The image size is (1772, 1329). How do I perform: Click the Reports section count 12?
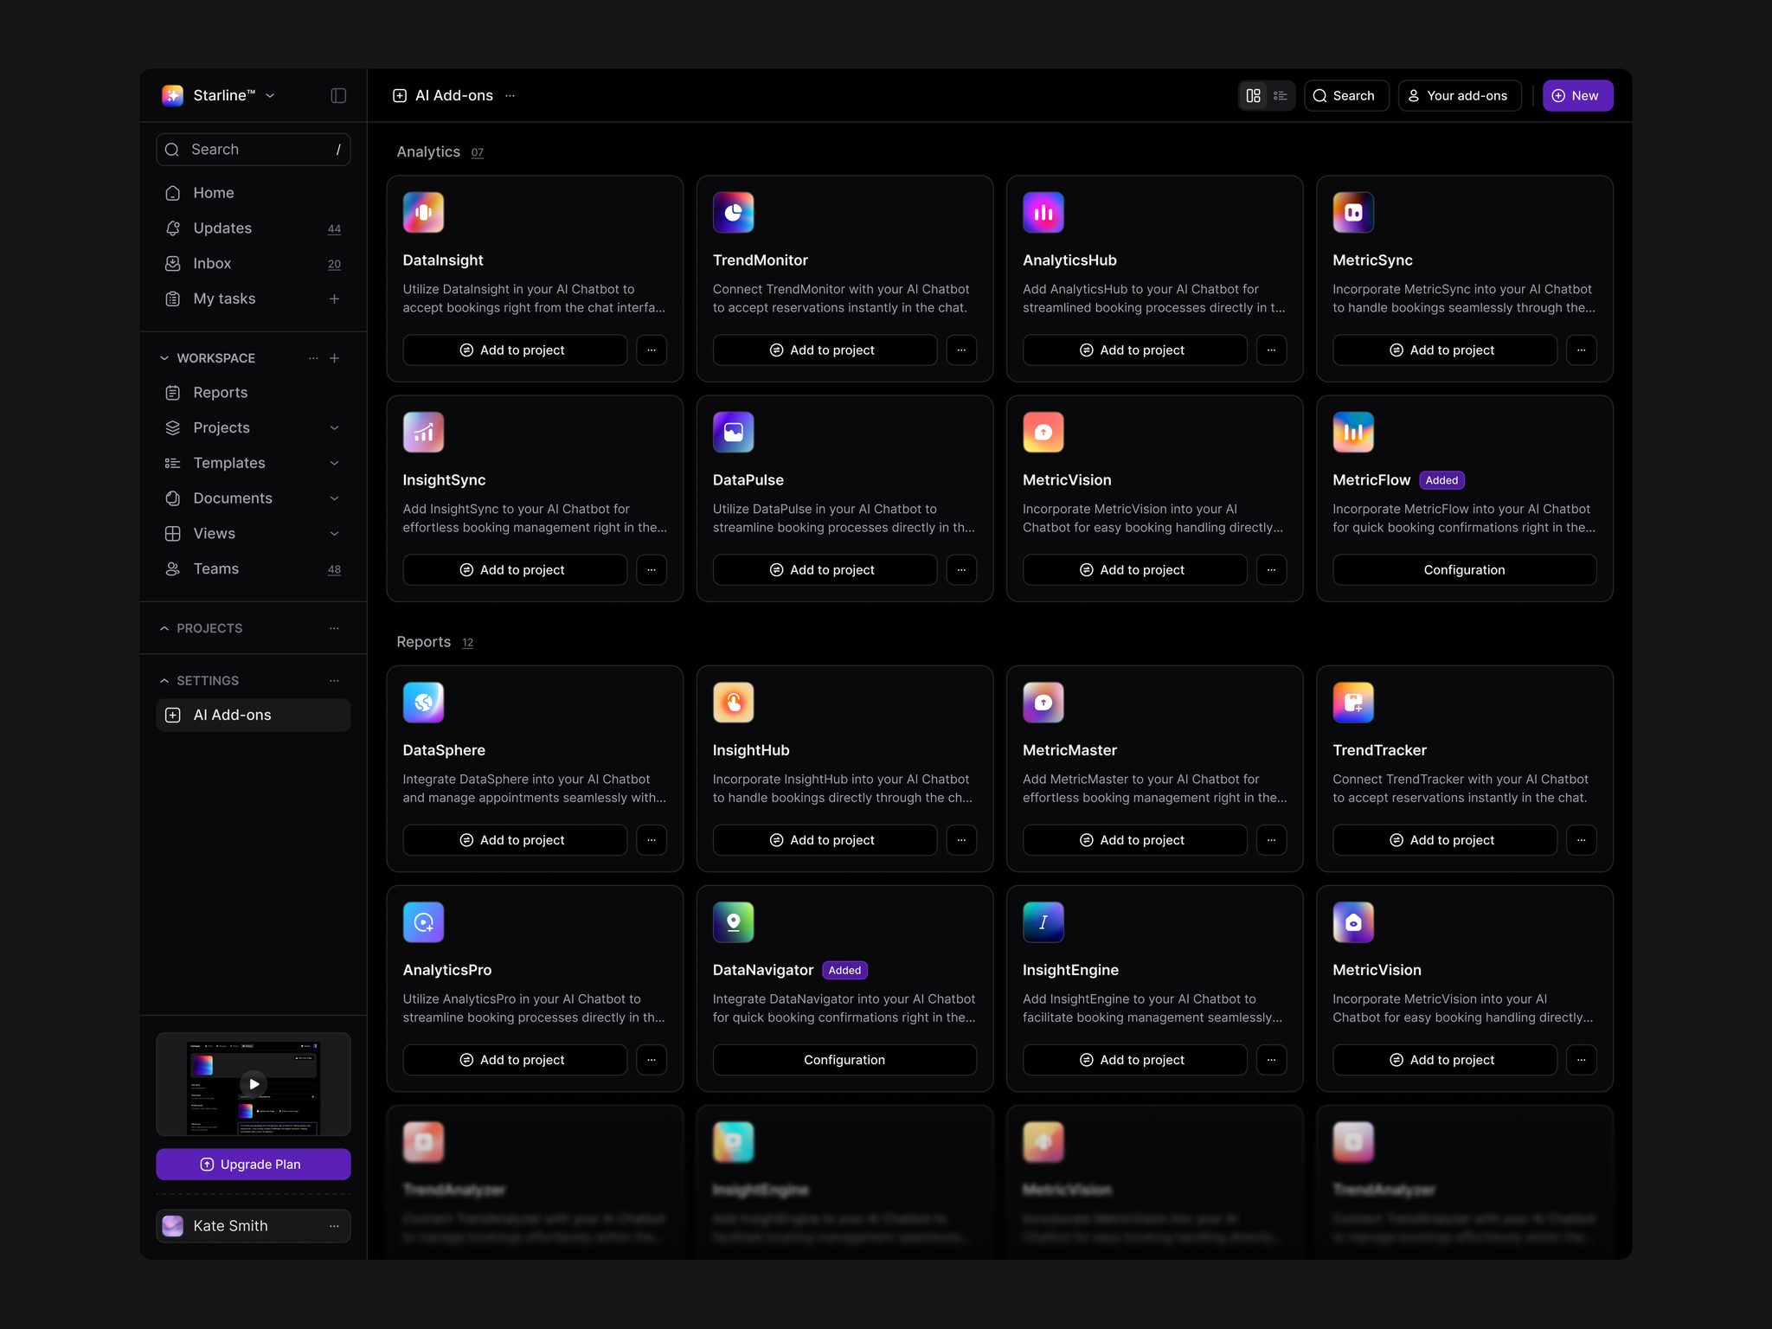pyautogui.click(x=467, y=643)
